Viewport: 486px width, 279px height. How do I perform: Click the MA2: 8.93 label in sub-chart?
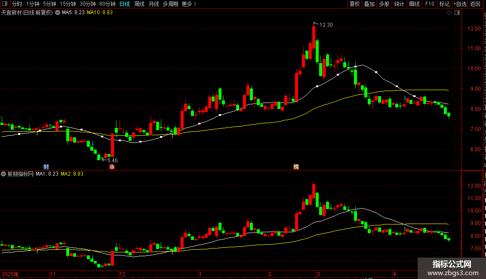pos(72,174)
